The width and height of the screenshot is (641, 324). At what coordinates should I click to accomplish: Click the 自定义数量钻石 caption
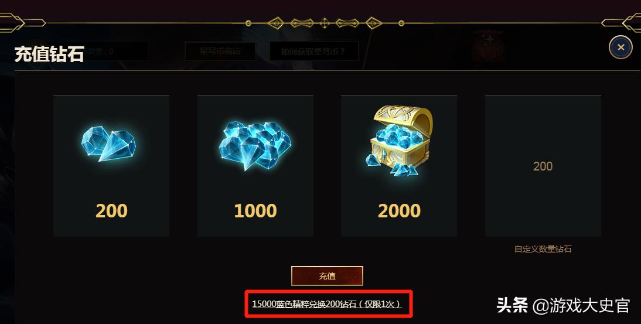point(543,249)
